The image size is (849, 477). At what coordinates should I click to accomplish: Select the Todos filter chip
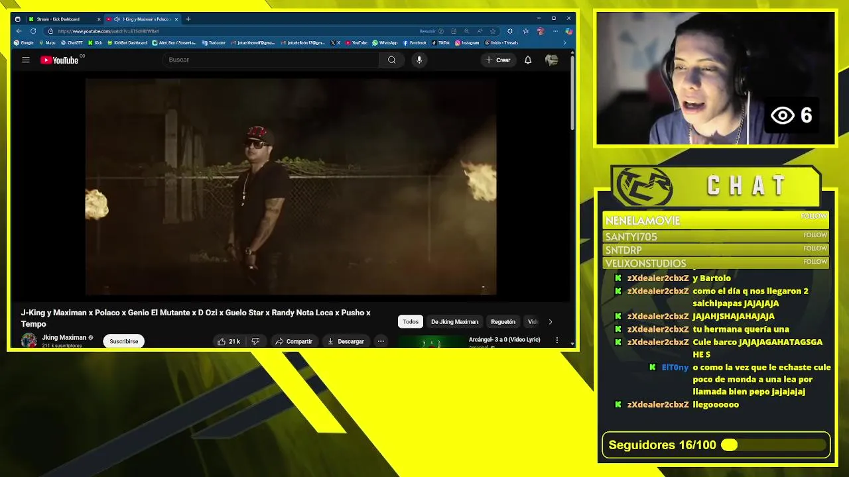(x=411, y=322)
